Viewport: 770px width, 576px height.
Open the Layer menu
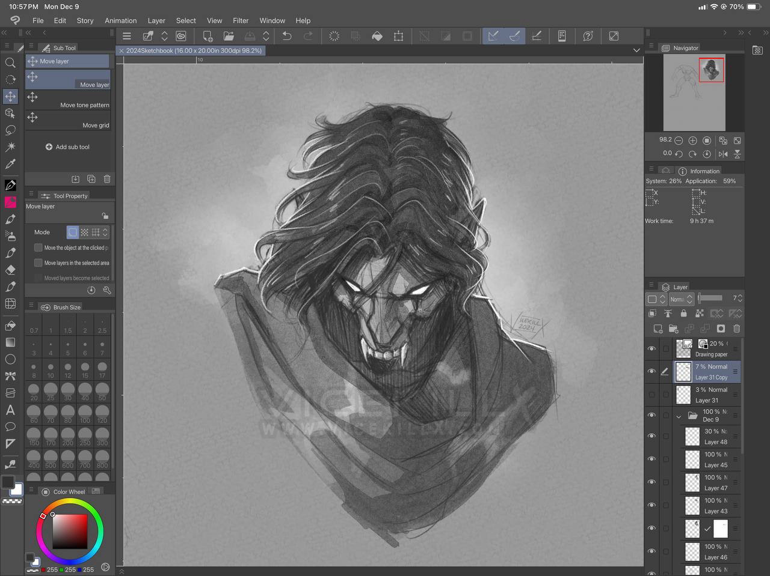156,20
